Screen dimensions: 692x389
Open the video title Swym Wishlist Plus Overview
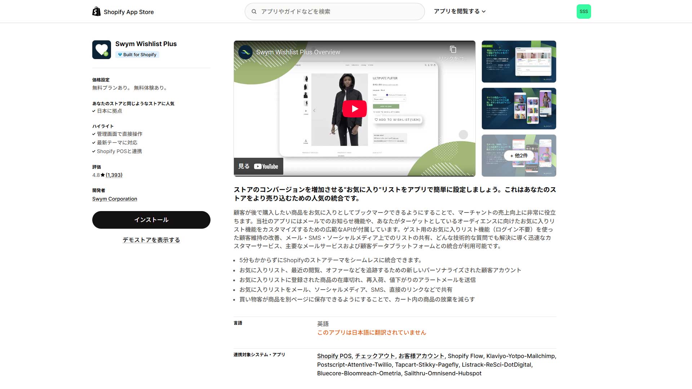(298, 52)
